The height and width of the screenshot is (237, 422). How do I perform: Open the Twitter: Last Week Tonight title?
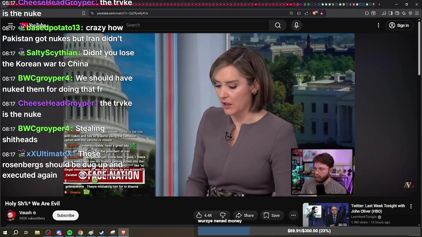click(x=378, y=208)
